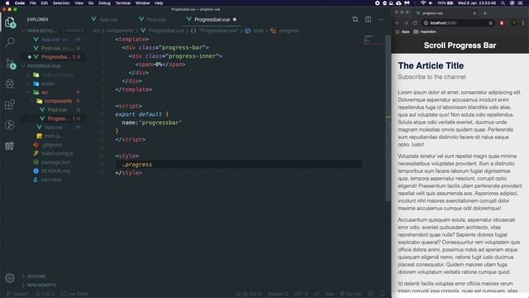This screenshot has width=529, height=298.
Task: Open the Debug view in activity bar
Action: coord(10,84)
